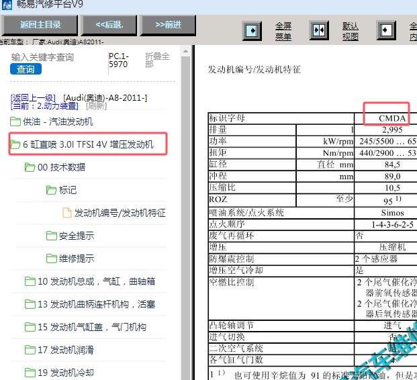Click the sidebar scrollbar up arrow
Viewport: 417px width, 380px height.
tap(185, 51)
